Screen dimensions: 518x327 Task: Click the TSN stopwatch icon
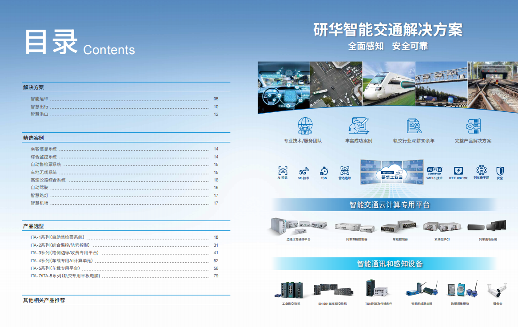tap(324, 171)
